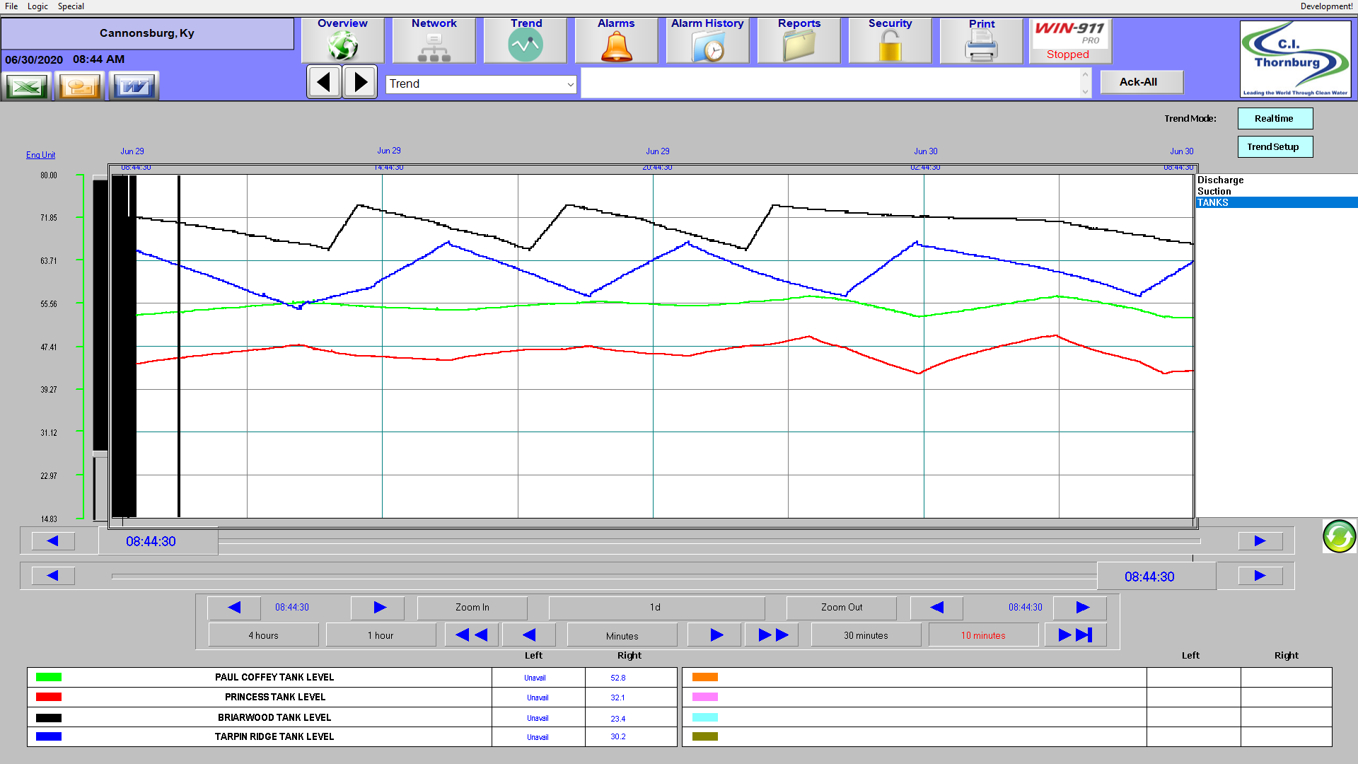Set span to 1 hour
Image resolution: width=1358 pixels, height=764 pixels.
[381, 635]
